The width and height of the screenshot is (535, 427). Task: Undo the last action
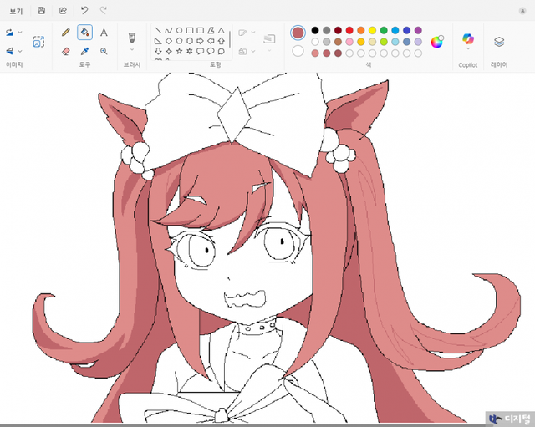pos(84,10)
